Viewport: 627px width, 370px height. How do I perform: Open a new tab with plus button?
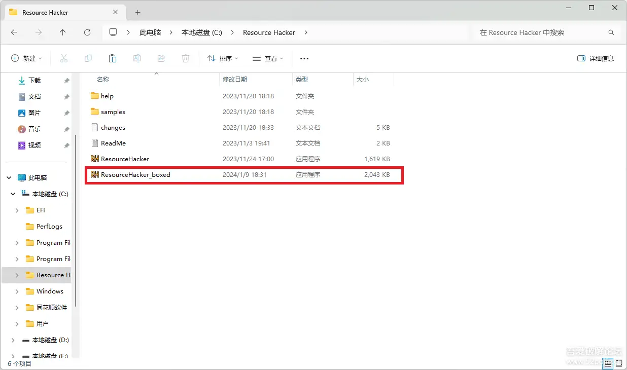pyautogui.click(x=137, y=12)
